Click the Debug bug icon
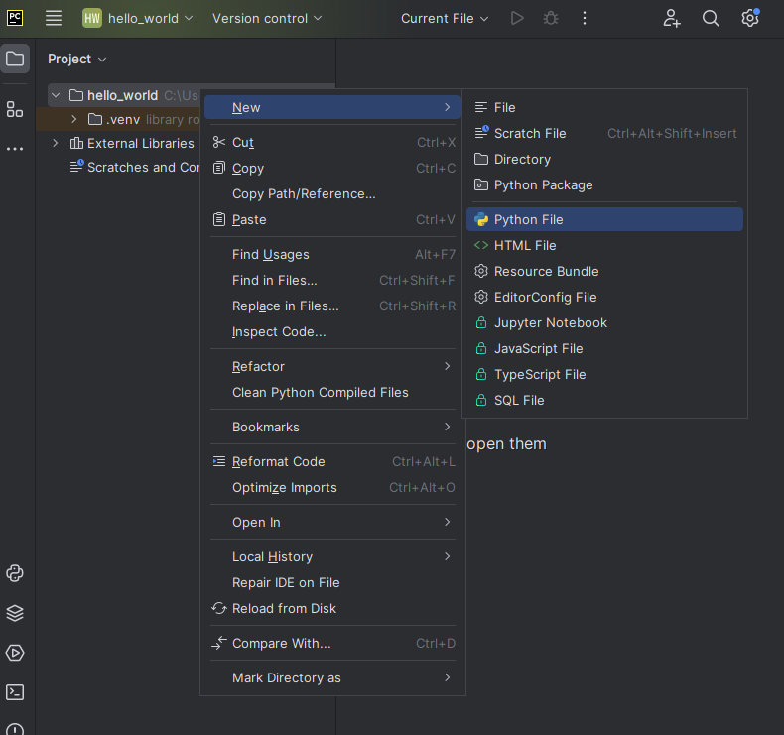784x735 pixels. tap(550, 18)
